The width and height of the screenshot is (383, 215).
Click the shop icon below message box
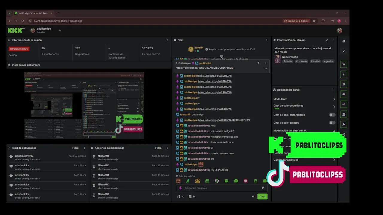tap(190, 196)
